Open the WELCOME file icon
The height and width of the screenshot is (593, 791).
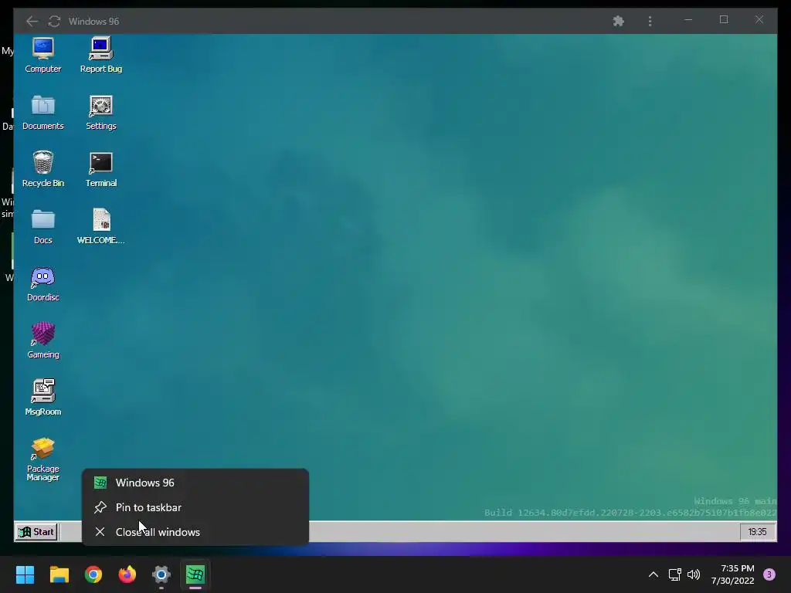pyautogui.click(x=101, y=227)
